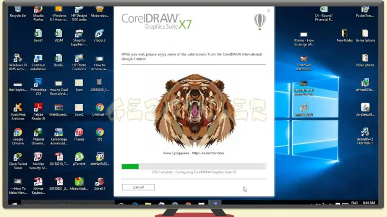Launch the Mozilla Firefox desktop shortcut
The height and width of the screenshot is (217, 387).
click(x=38, y=14)
